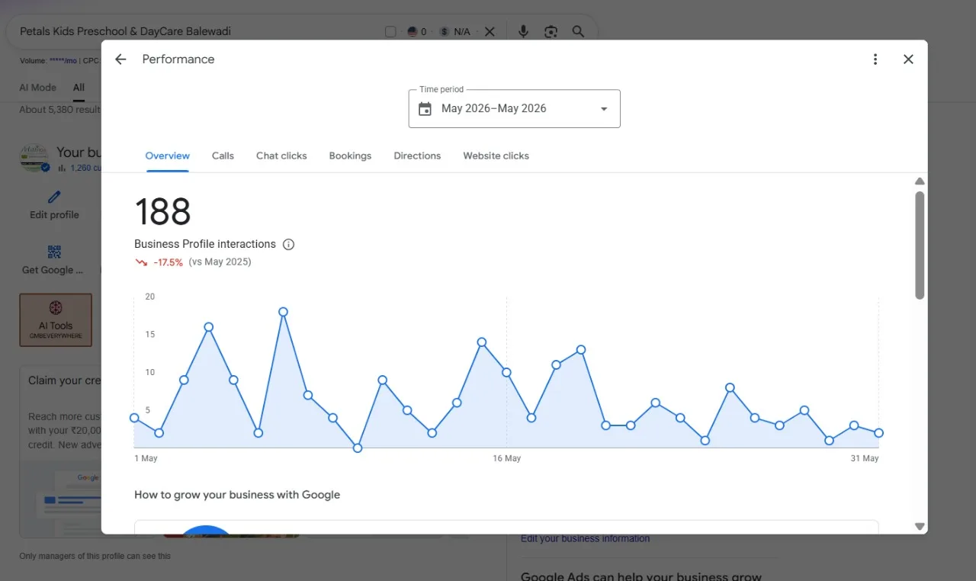This screenshot has height=581, width=976.
Task: Clear the search text with X icon
Action: click(490, 31)
